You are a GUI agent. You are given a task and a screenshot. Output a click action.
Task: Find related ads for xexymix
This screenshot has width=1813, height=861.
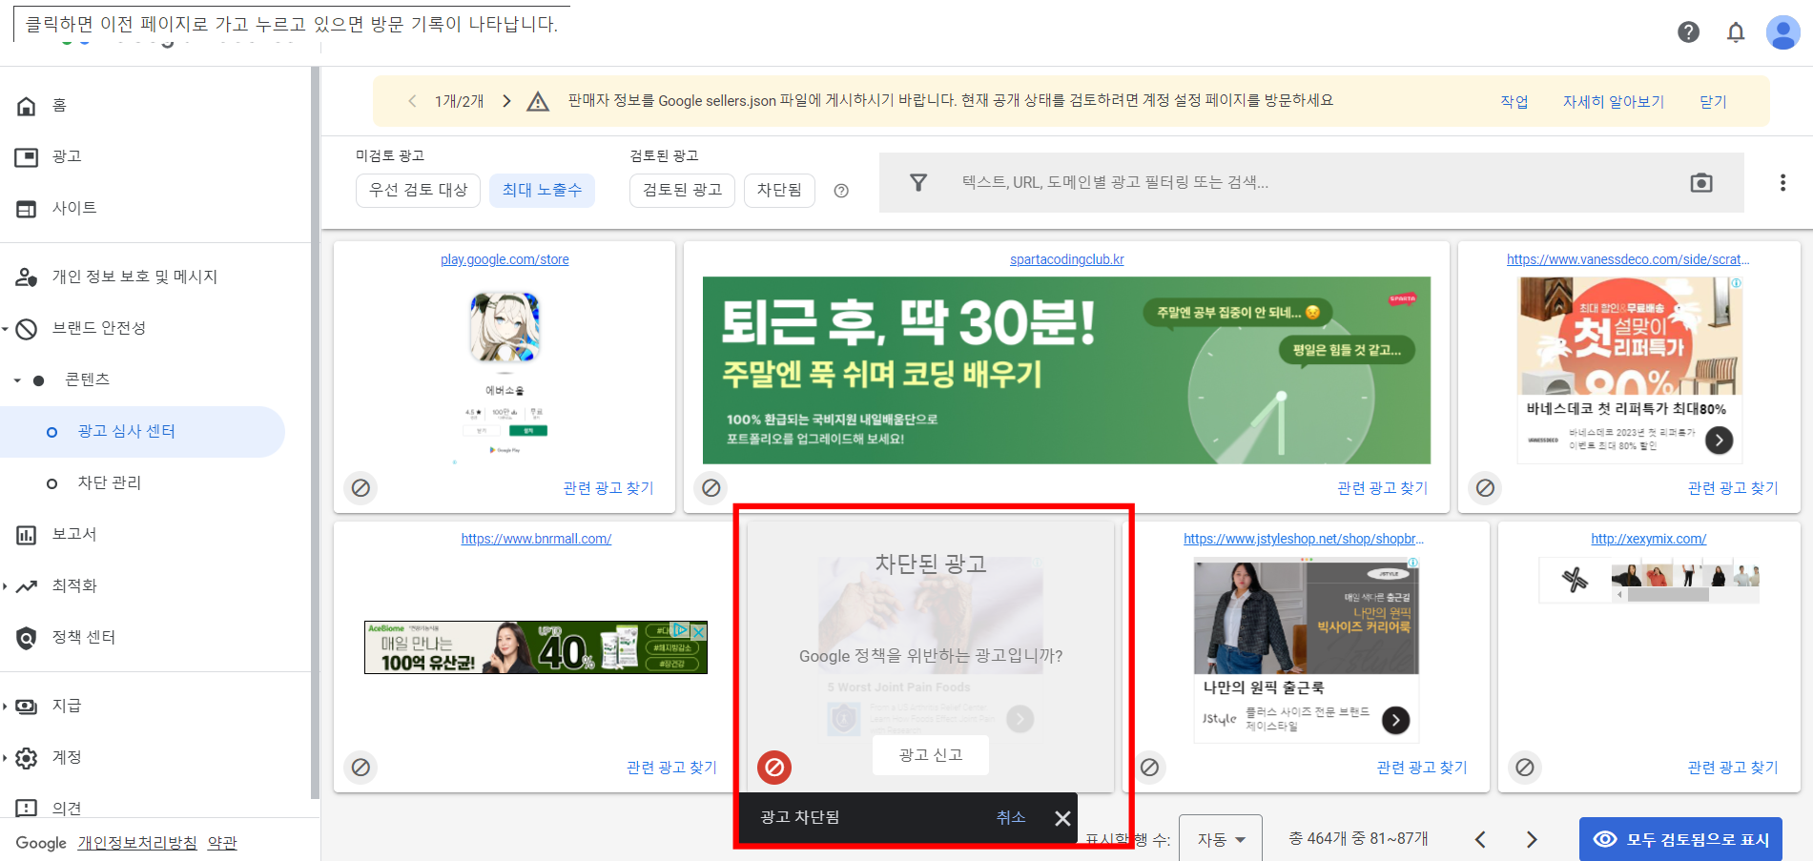[1733, 768]
